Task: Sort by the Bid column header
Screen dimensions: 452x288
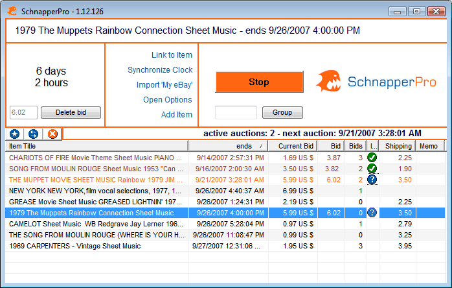Action: pyautogui.click(x=331, y=146)
